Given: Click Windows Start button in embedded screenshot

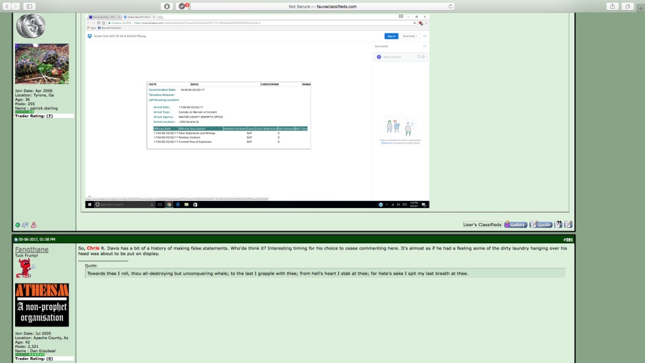Looking at the screenshot, I should 89,205.
